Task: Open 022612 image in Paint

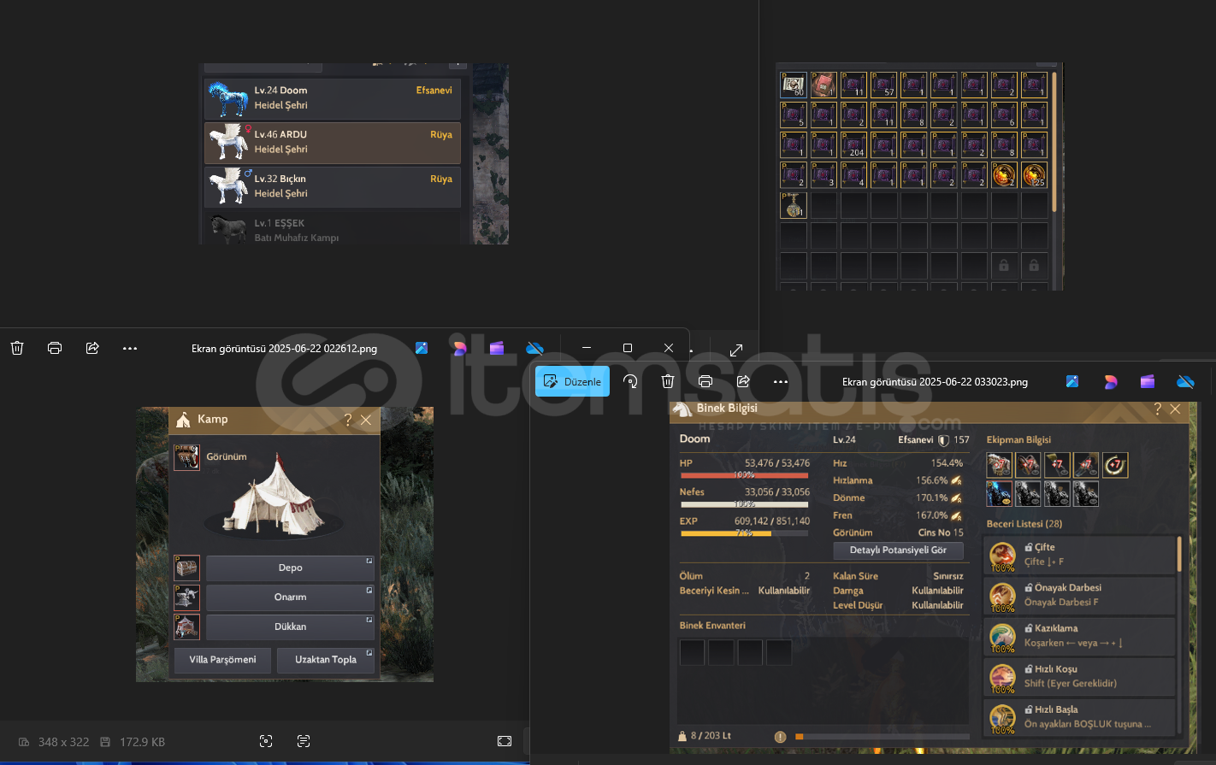Action: [422, 348]
